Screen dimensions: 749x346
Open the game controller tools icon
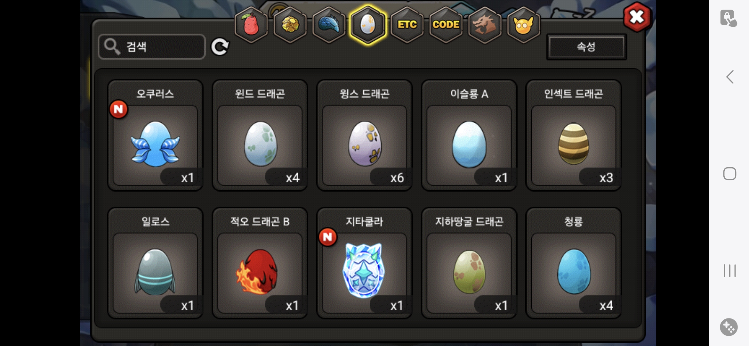coord(729,327)
